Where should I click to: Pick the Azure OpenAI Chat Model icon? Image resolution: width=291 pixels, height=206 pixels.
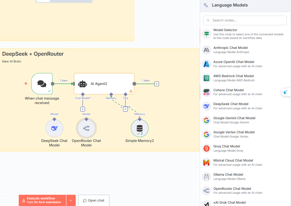pyautogui.click(x=207, y=64)
